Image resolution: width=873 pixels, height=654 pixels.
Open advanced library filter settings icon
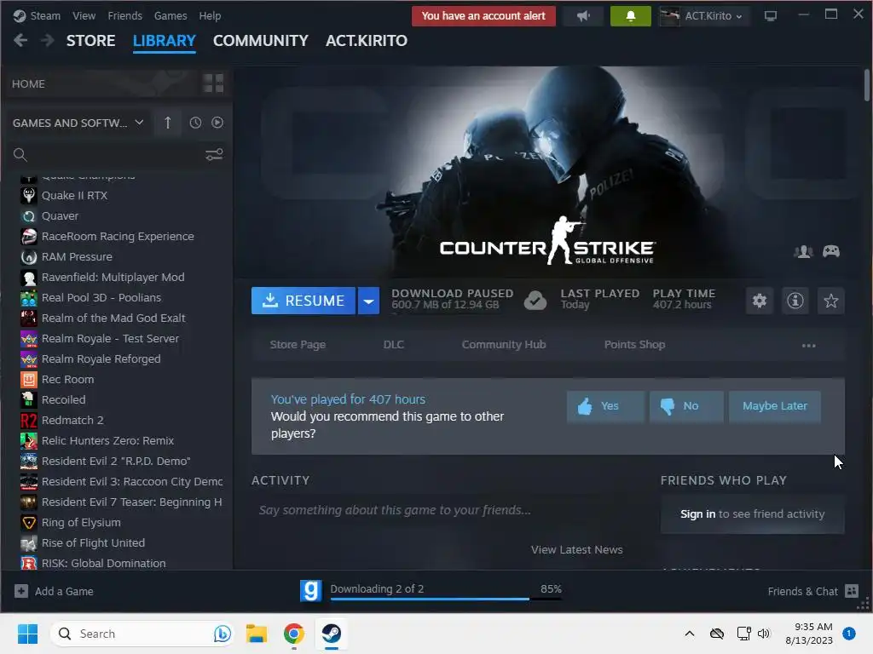[214, 154]
